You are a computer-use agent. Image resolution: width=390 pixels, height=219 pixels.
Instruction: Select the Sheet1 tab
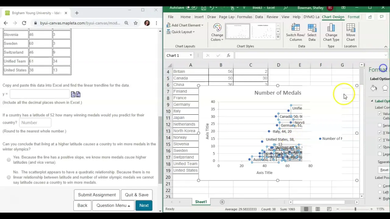tap(201, 202)
